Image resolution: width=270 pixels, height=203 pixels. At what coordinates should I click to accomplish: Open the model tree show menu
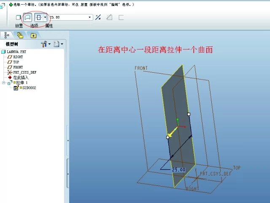58,44
